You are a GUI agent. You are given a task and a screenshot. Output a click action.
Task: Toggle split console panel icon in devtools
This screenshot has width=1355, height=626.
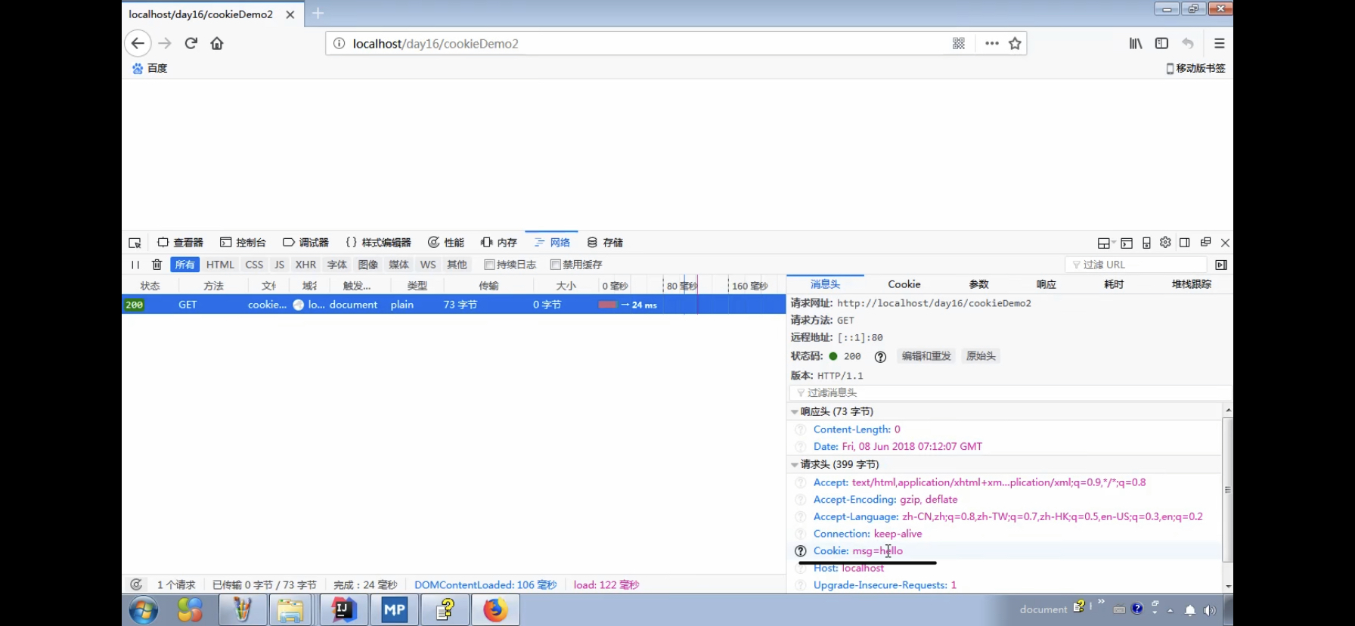point(1127,243)
